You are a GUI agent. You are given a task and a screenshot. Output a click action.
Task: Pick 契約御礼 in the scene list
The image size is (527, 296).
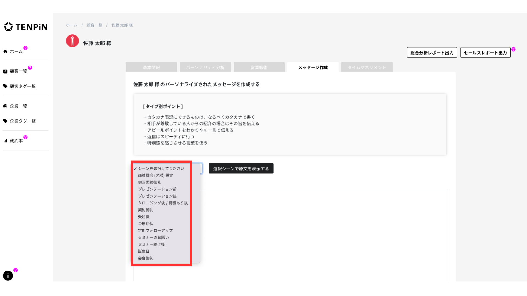click(146, 210)
